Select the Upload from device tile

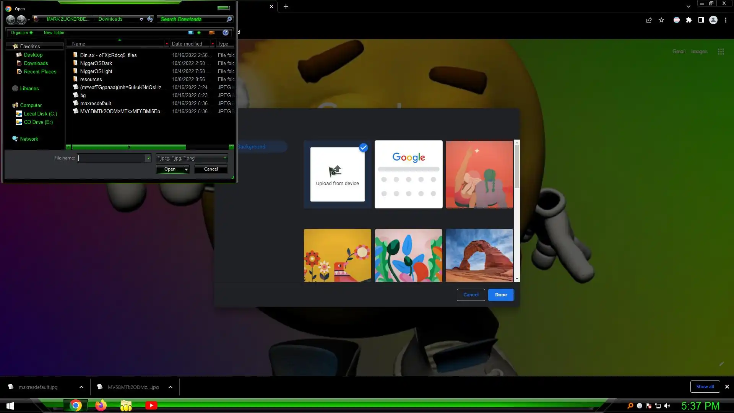point(337,174)
